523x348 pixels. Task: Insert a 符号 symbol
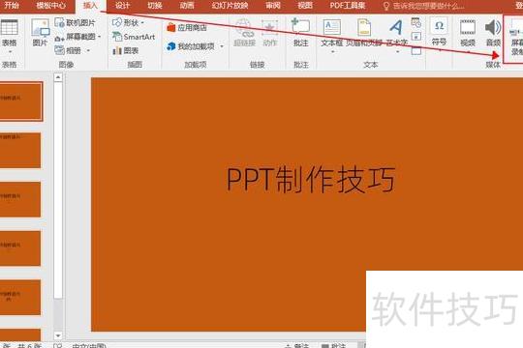[x=439, y=32]
